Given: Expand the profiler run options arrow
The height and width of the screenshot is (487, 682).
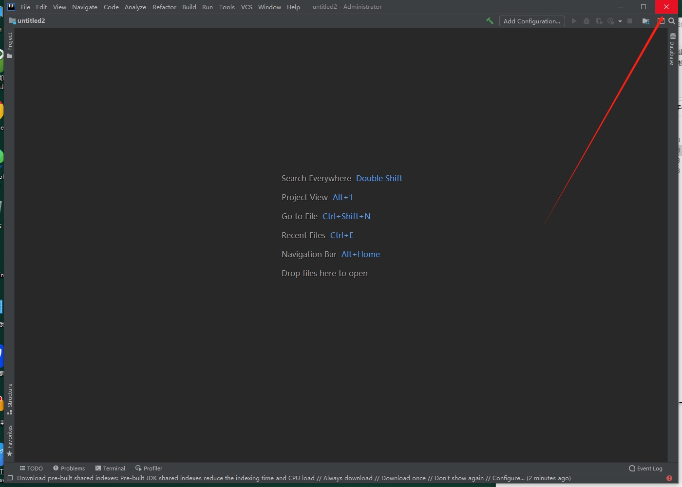Looking at the screenshot, I should 621,21.
